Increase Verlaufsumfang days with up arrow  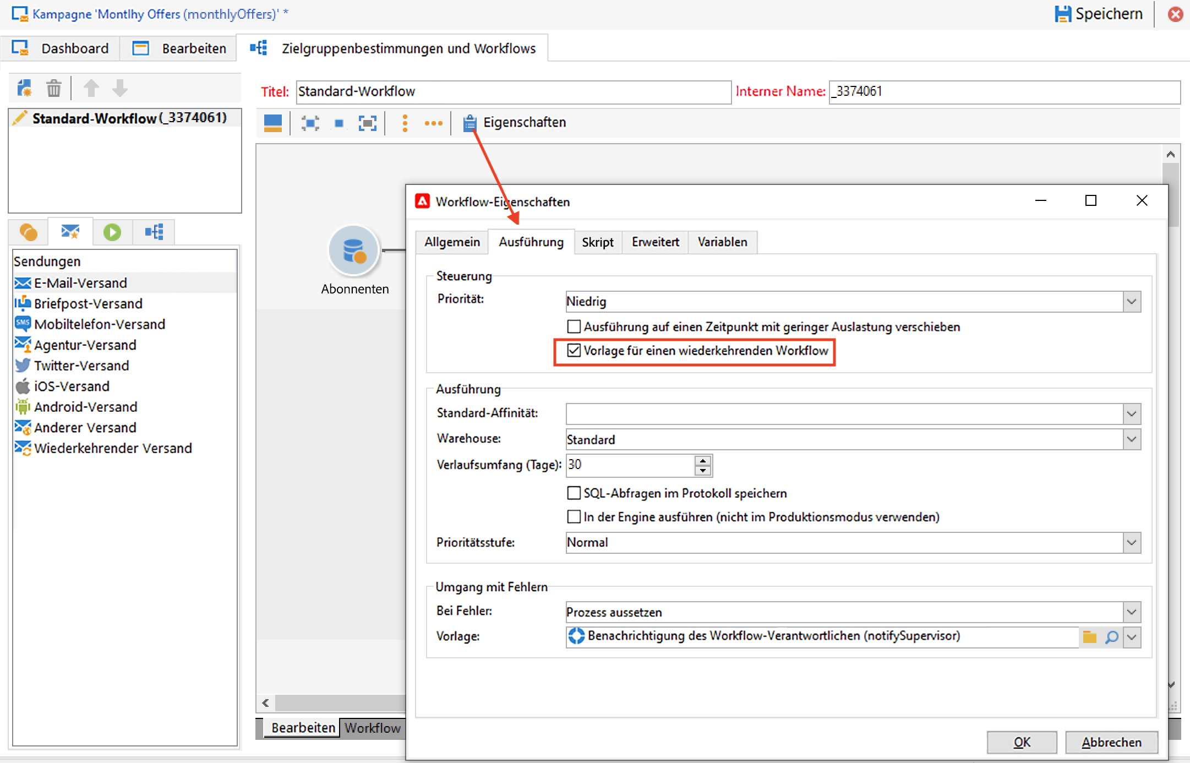pos(703,460)
